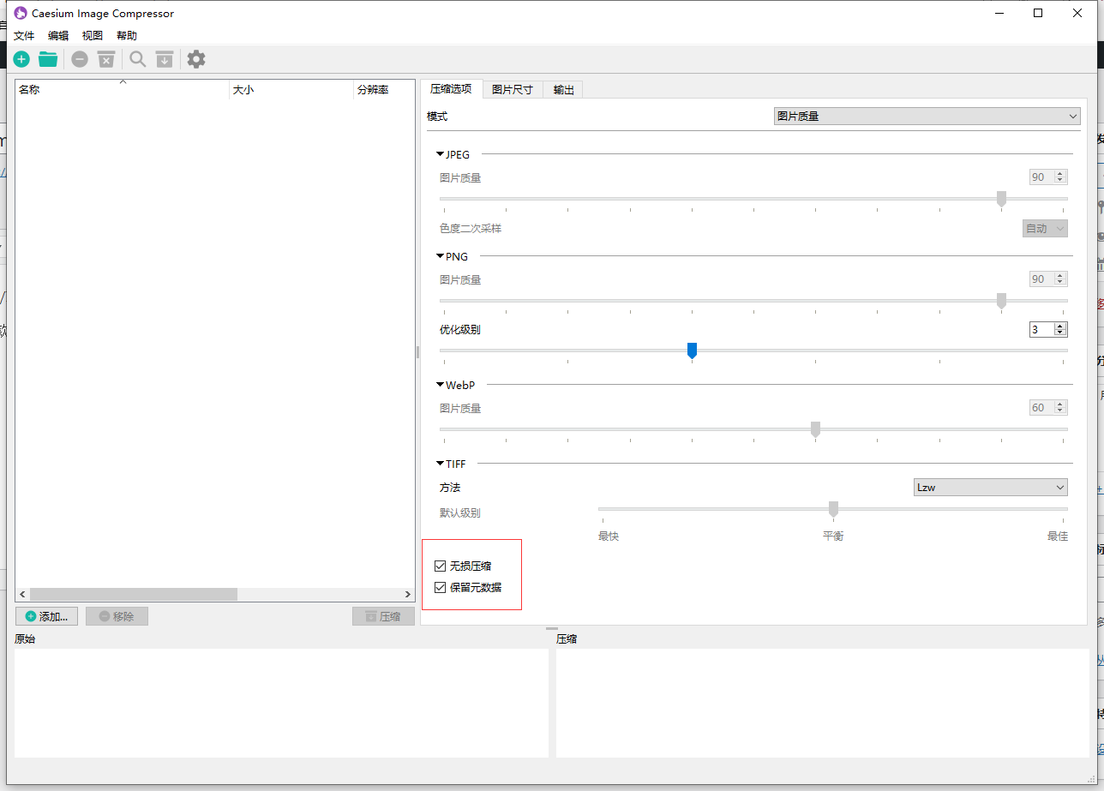
Task: Click the 最佳 label under TIFF slider
Action: click(x=1058, y=536)
